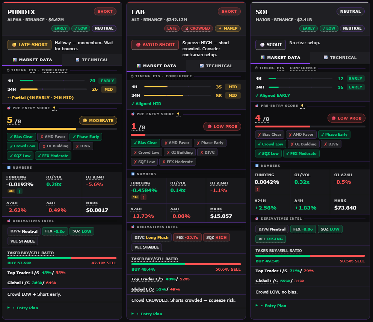The width and height of the screenshot is (373, 322).
Task: Click the lightbulb hint icon on SOL pre-entry score
Action: click(x=302, y=106)
